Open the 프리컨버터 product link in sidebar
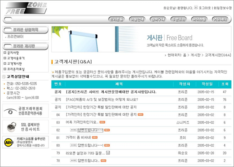The height and width of the screenshot is (167, 234). (x=15, y=37)
